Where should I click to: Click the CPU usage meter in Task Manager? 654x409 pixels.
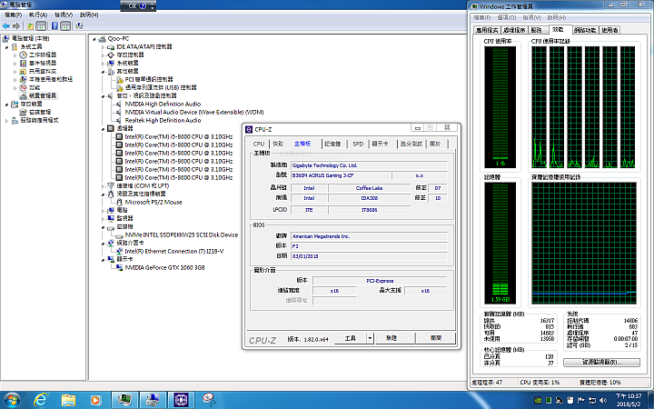pyautogui.click(x=500, y=107)
